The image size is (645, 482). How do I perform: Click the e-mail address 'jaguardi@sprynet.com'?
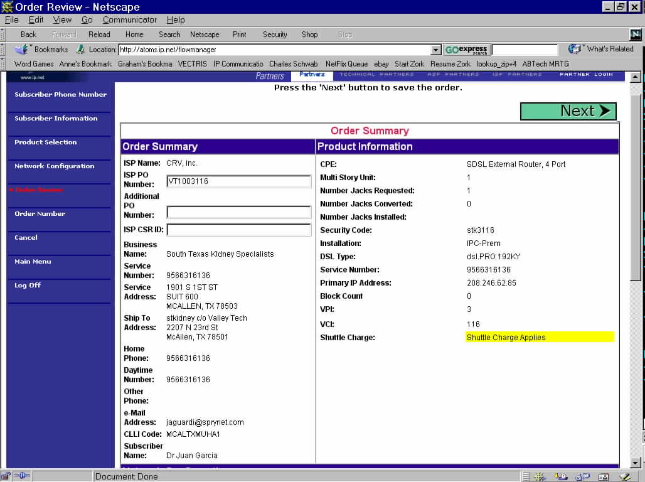point(205,422)
